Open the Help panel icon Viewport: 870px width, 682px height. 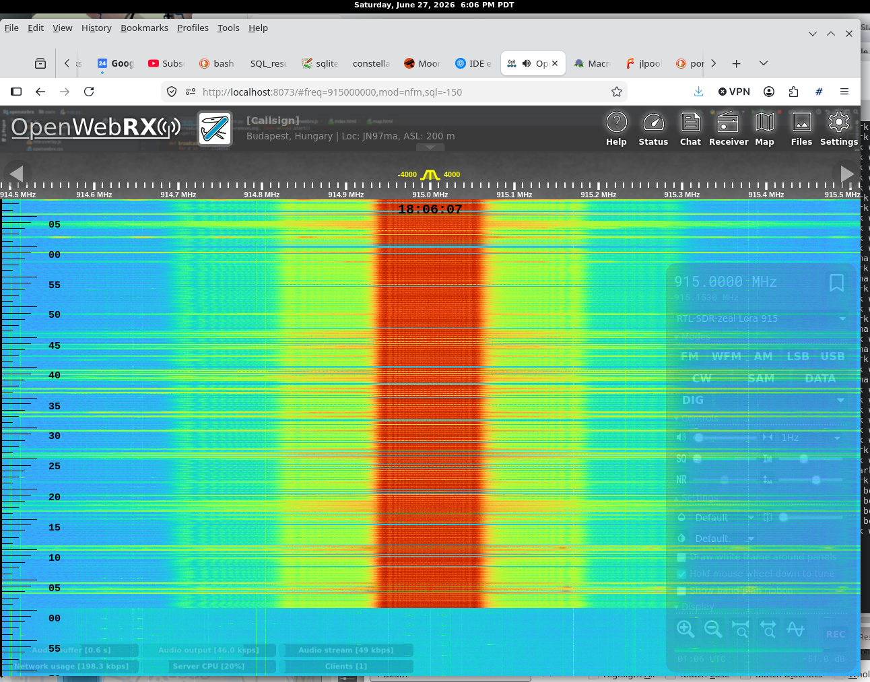tap(616, 129)
